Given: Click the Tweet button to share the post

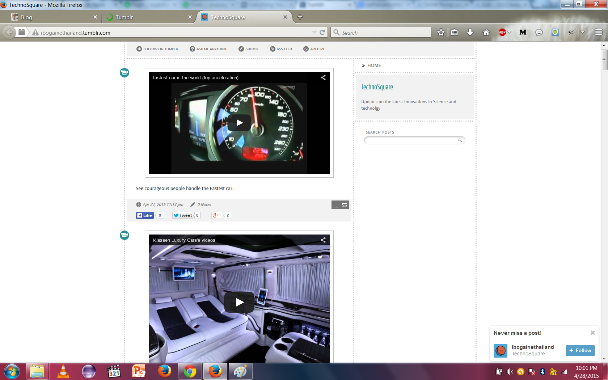Looking at the screenshot, I should point(182,215).
